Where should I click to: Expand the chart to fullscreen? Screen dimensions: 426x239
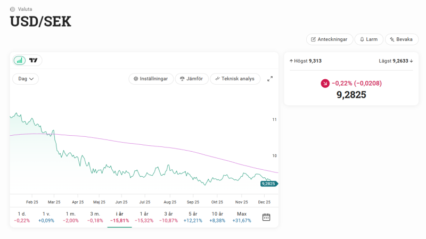click(x=270, y=79)
